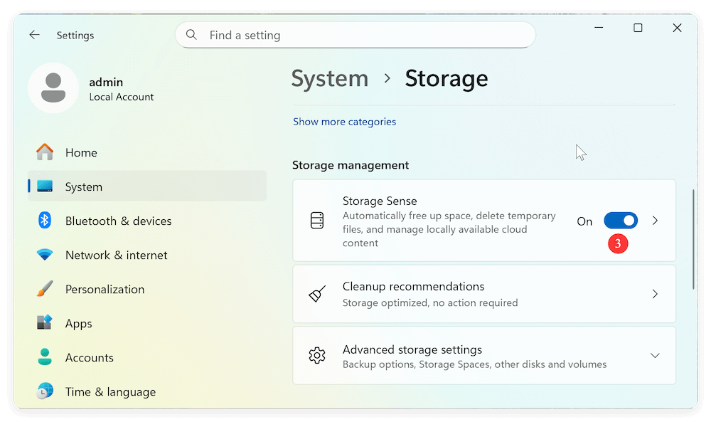Click the Home house icon
The image size is (711, 422).
point(45,152)
